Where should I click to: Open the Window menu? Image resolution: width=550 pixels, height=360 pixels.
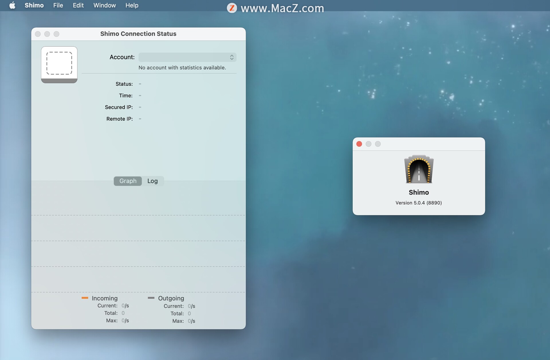pyautogui.click(x=105, y=5)
